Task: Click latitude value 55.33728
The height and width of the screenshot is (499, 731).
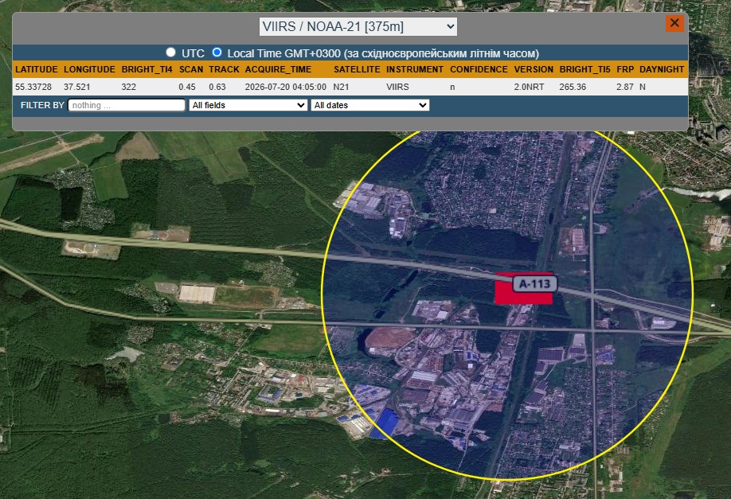Action: coord(33,87)
